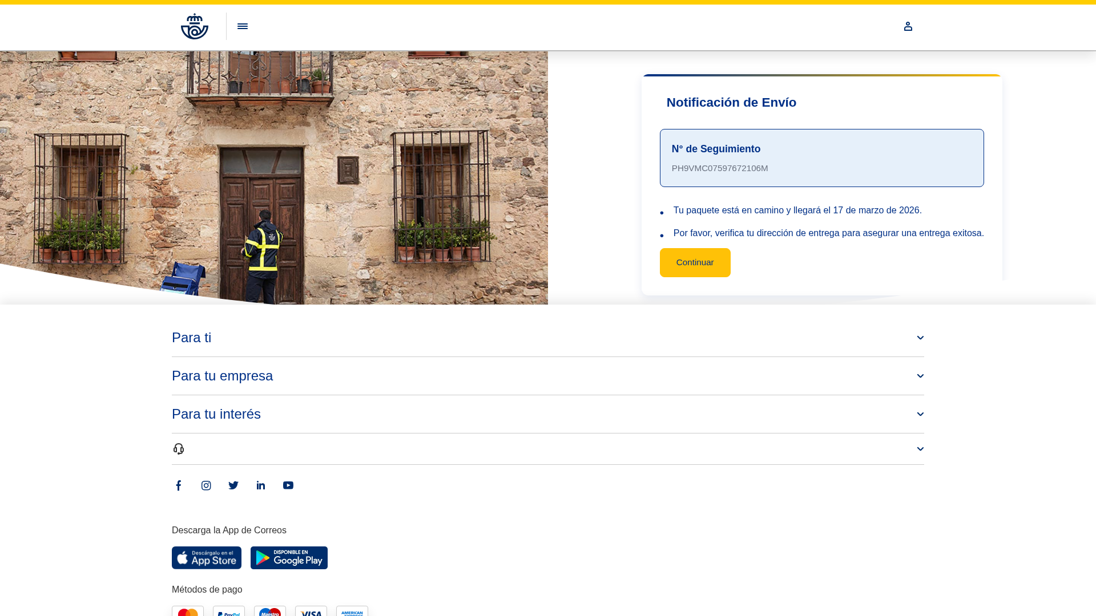This screenshot has height=616, width=1096.
Task: Select the tracking number PH9VMC07597672106M
Action: click(720, 168)
